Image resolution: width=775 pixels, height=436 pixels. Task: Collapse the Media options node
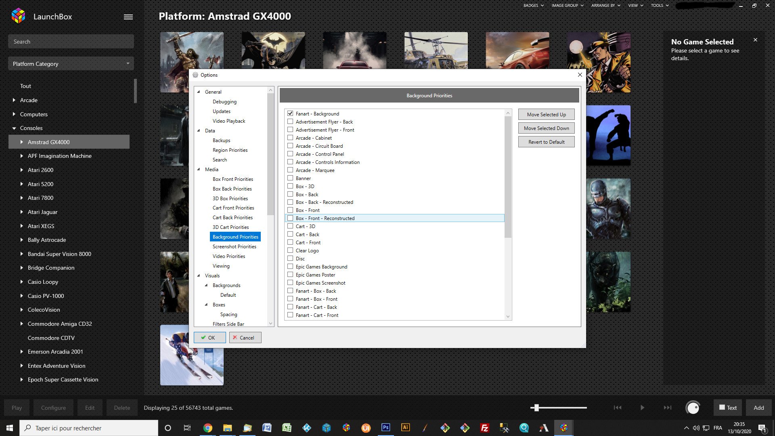point(199,169)
